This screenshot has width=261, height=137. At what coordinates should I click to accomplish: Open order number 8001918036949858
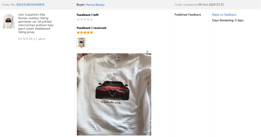point(30,5)
